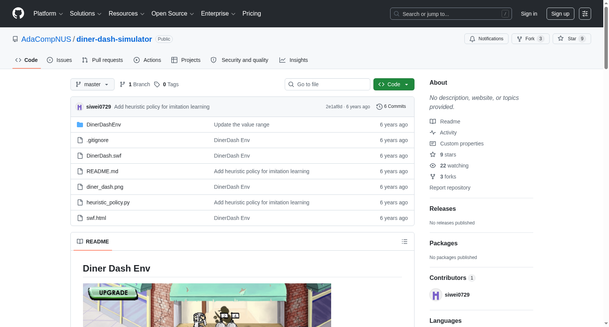This screenshot has width=609, height=327.
Task: Expand the Platform menu
Action: 48,14
